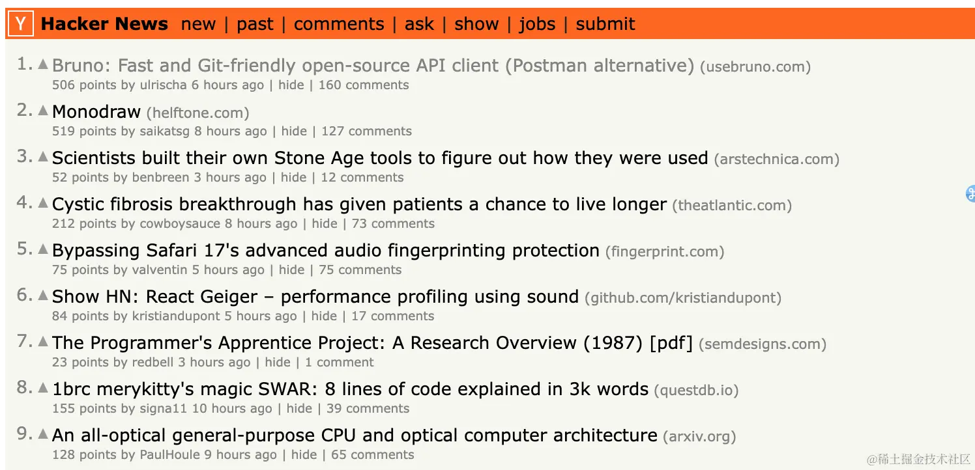Open the submit page

(605, 23)
